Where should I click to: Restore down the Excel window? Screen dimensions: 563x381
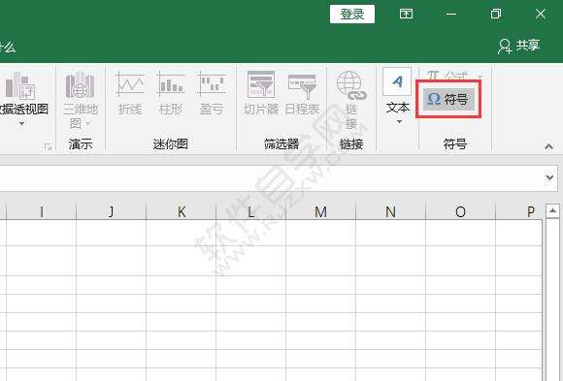496,15
